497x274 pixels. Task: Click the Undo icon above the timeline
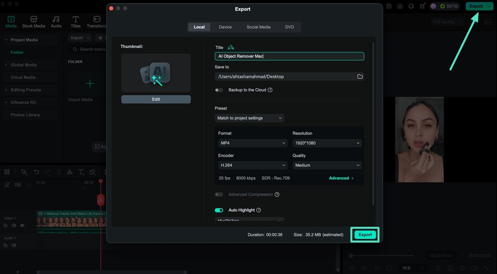point(36,172)
